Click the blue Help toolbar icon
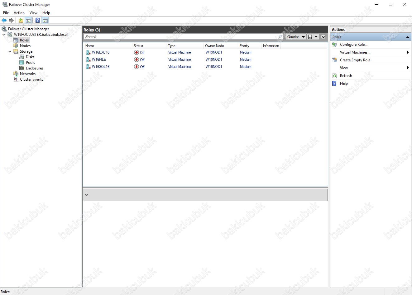 (x=37, y=20)
